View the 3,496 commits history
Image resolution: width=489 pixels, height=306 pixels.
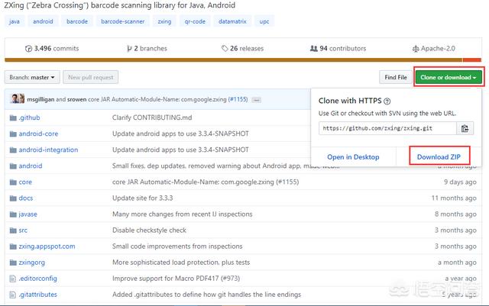click(x=52, y=48)
